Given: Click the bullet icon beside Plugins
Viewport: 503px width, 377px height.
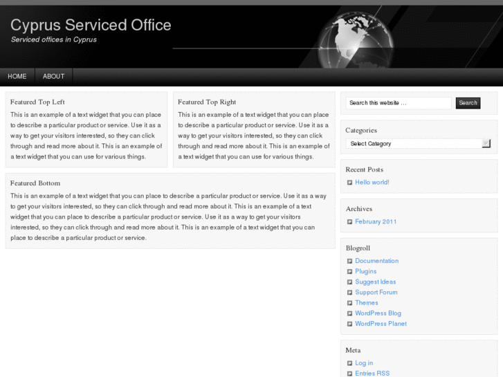Looking at the screenshot, I should pyautogui.click(x=349, y=271).
